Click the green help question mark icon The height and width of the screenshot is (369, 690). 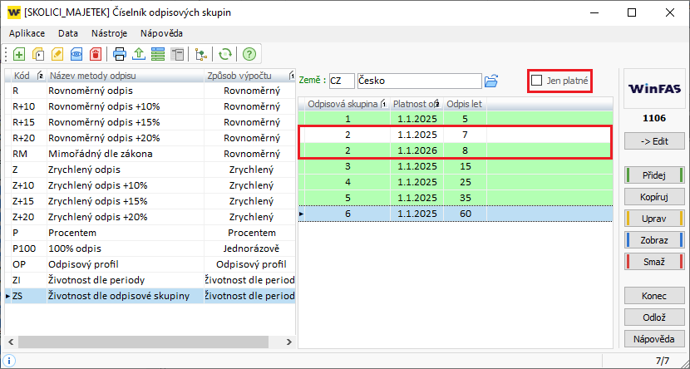(x=249, y=54)
